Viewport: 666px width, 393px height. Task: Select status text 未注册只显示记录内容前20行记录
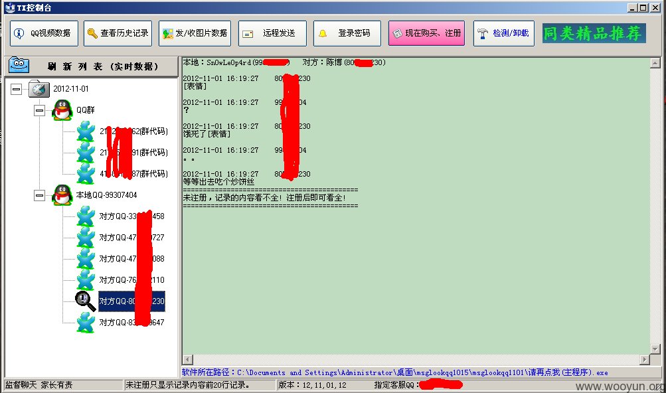point(188,385)
